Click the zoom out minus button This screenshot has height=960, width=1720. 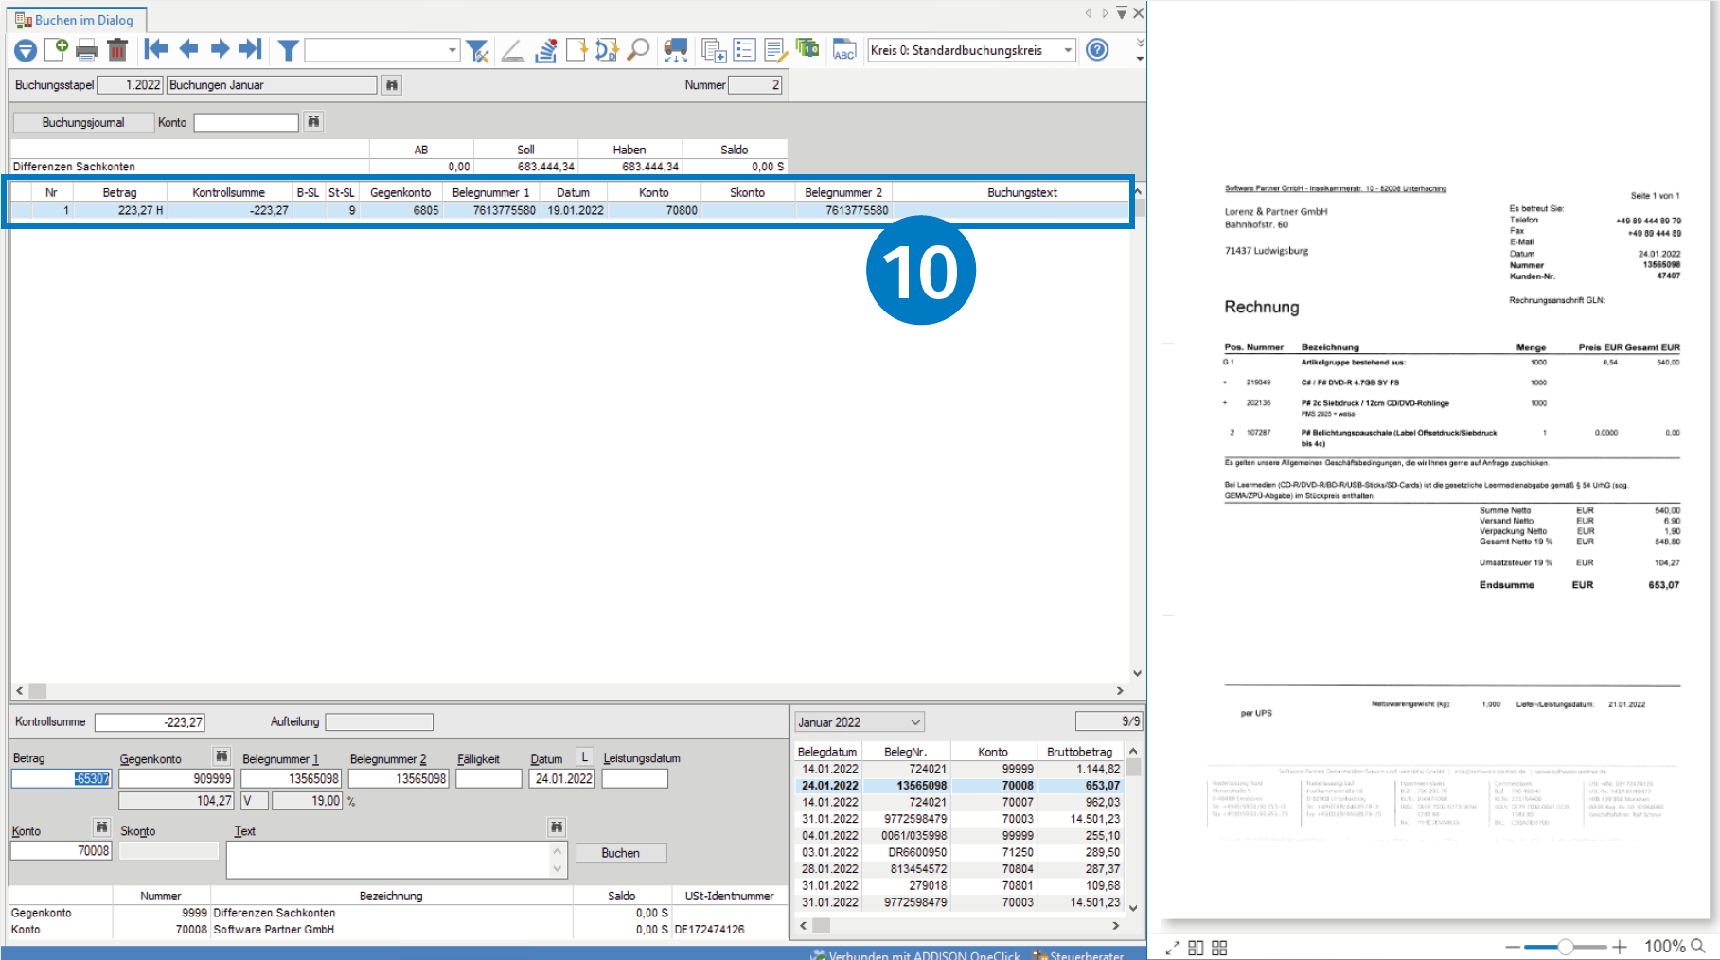1513,947
